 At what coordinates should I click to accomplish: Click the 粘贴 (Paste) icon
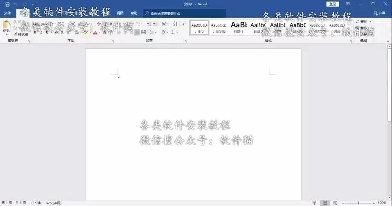pyautogui.click(x=7, y=25)
